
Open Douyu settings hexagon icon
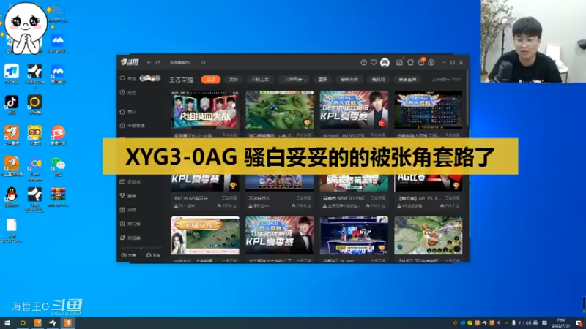(431, 63)
